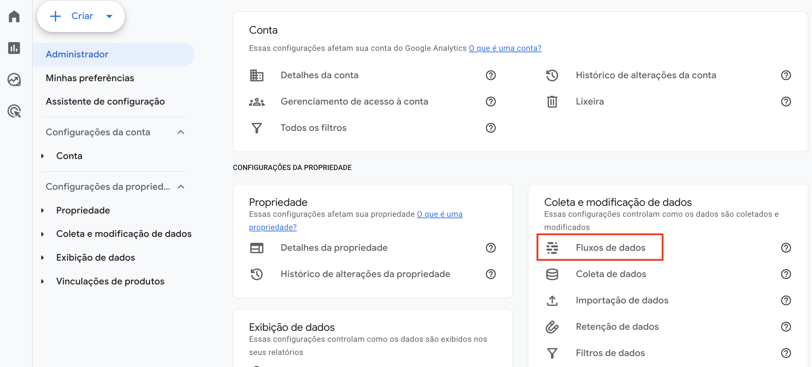
Task: Collapse the Configurações da conta section
Action: click(x=180, y=132)
